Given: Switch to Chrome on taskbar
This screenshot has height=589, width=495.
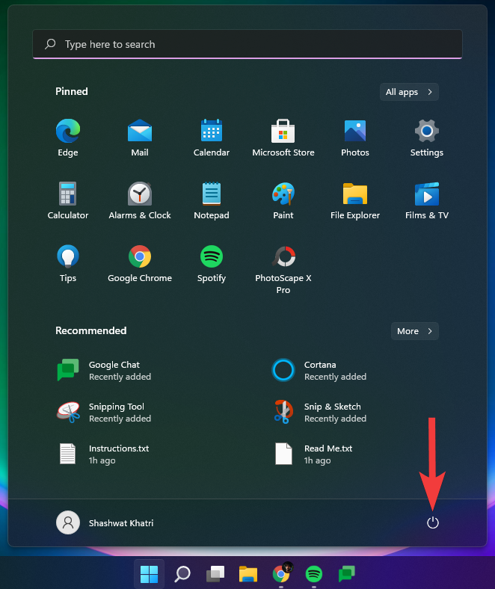Looking at the screenshot, I should pyautogui.click(x=281, y=574).
